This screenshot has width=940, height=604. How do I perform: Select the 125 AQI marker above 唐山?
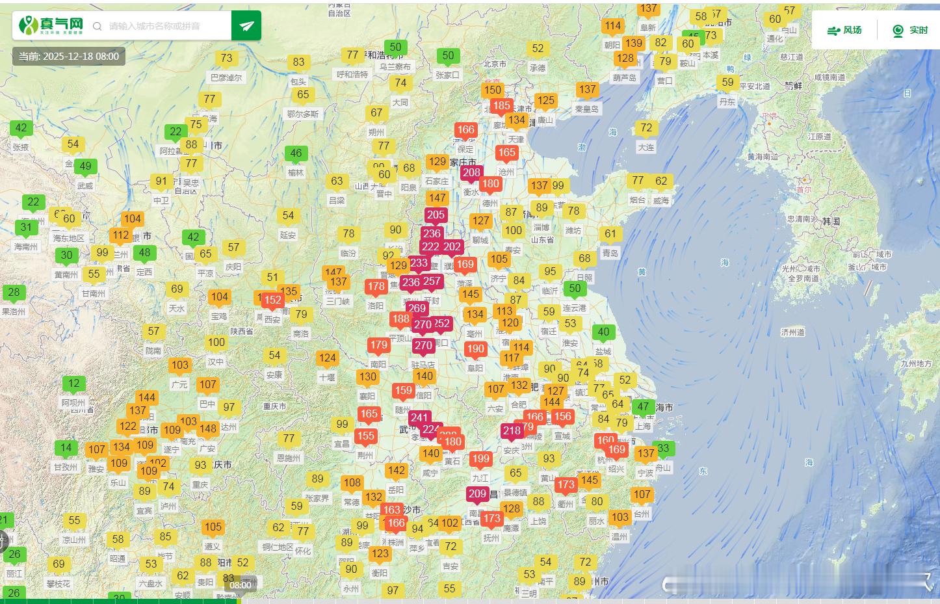tap(545, 101)
